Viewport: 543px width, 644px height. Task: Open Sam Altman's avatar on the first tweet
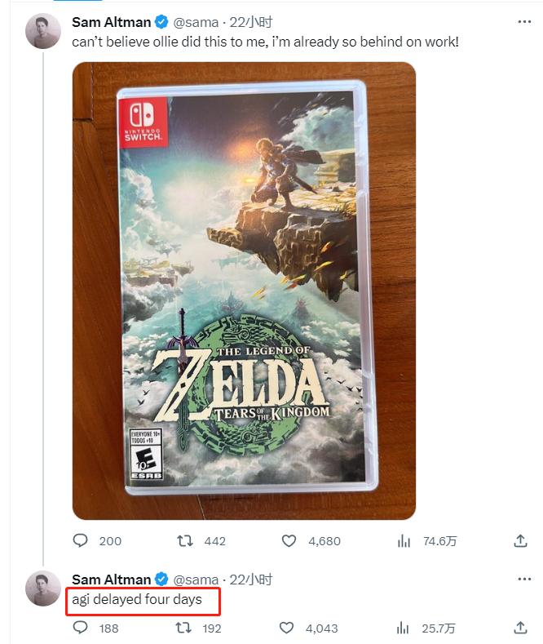point(43,31)
